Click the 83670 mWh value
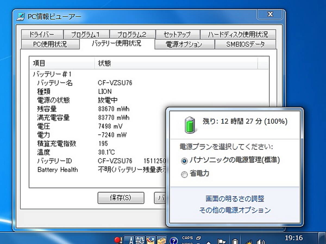The image size is (326, 244). 114,109
